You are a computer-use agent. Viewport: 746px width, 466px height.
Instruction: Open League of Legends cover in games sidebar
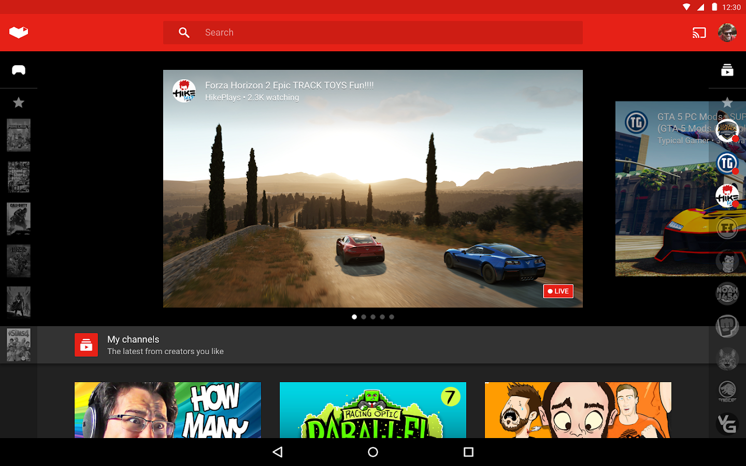[19, 261]
